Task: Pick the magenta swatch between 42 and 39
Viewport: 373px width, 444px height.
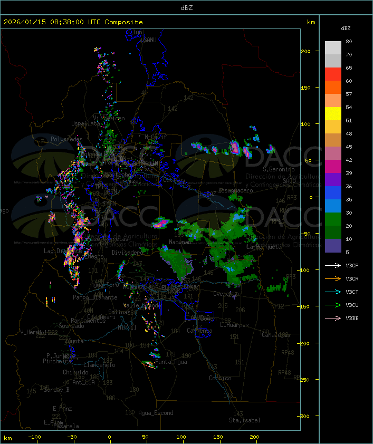Action: click(333, 166)
